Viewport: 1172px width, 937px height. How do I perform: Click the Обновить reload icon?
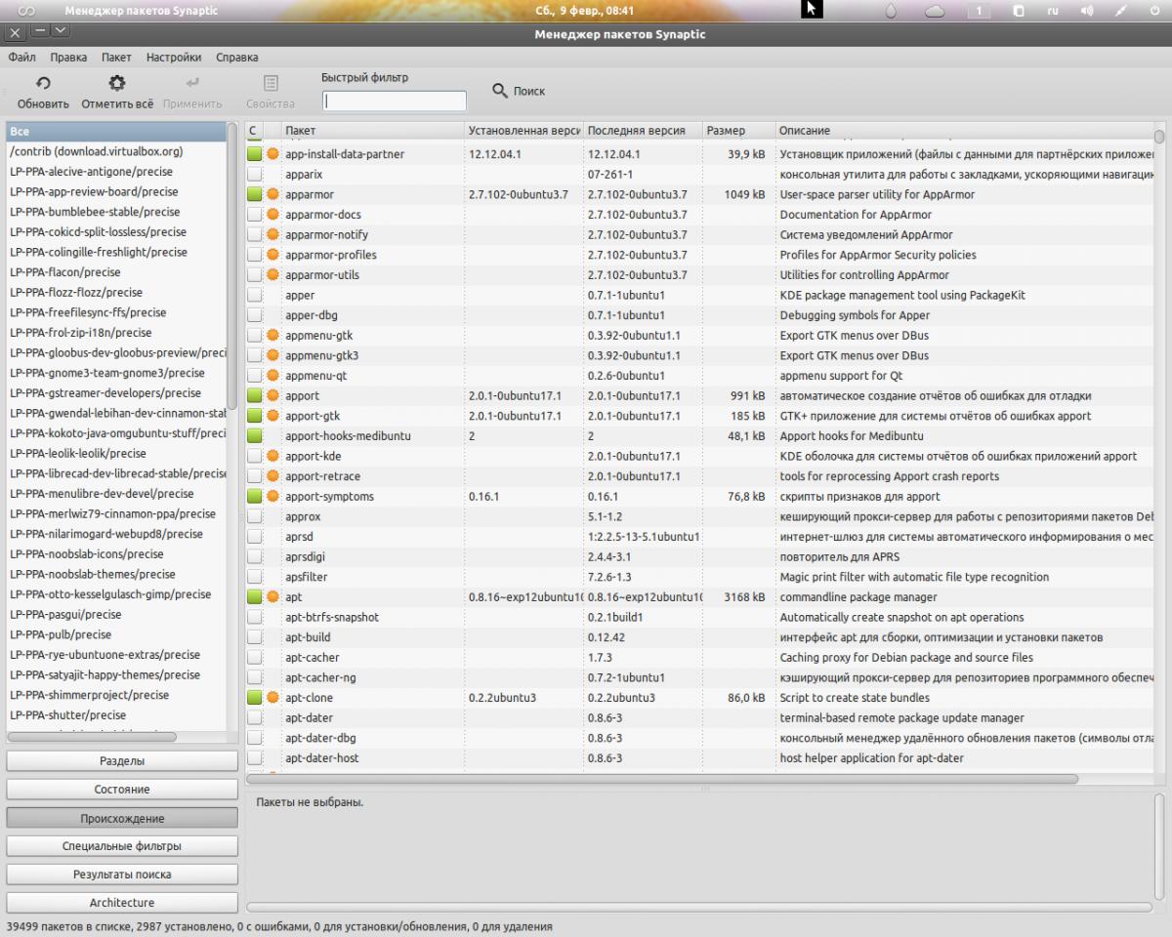click(43, 84)
